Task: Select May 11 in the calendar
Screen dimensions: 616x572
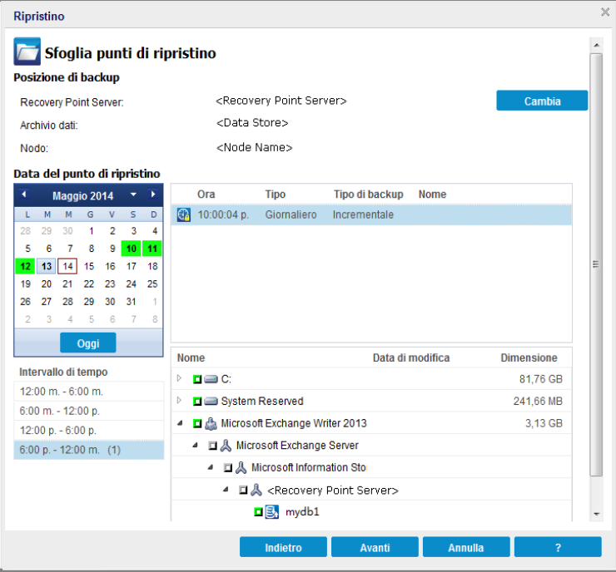Action: pyautogui.click(x=152, y=249)
